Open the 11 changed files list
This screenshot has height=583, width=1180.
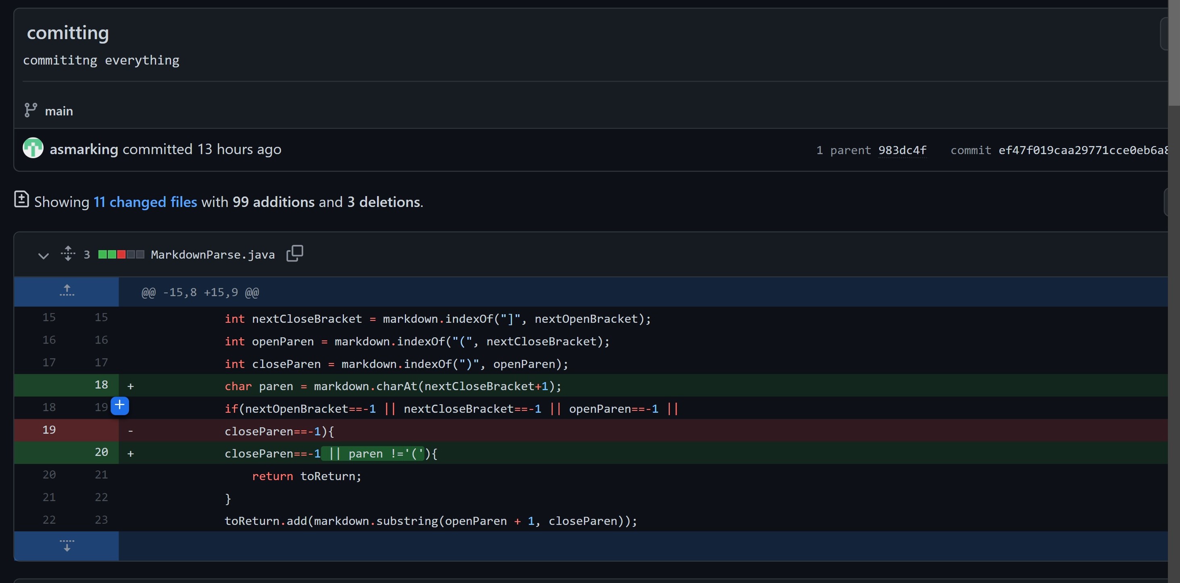[145, 202]
